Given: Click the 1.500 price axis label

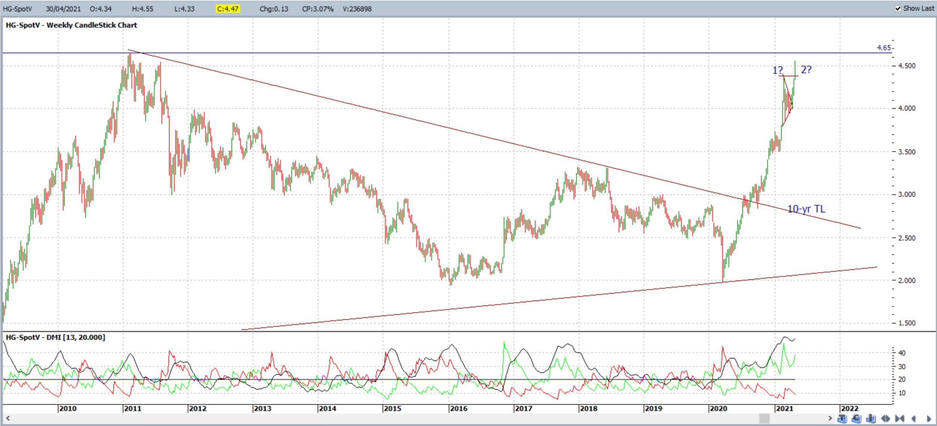Looking at the screenshot, I should (x=907, y=323).
